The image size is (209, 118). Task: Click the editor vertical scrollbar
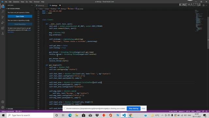(x=208, y=33)
